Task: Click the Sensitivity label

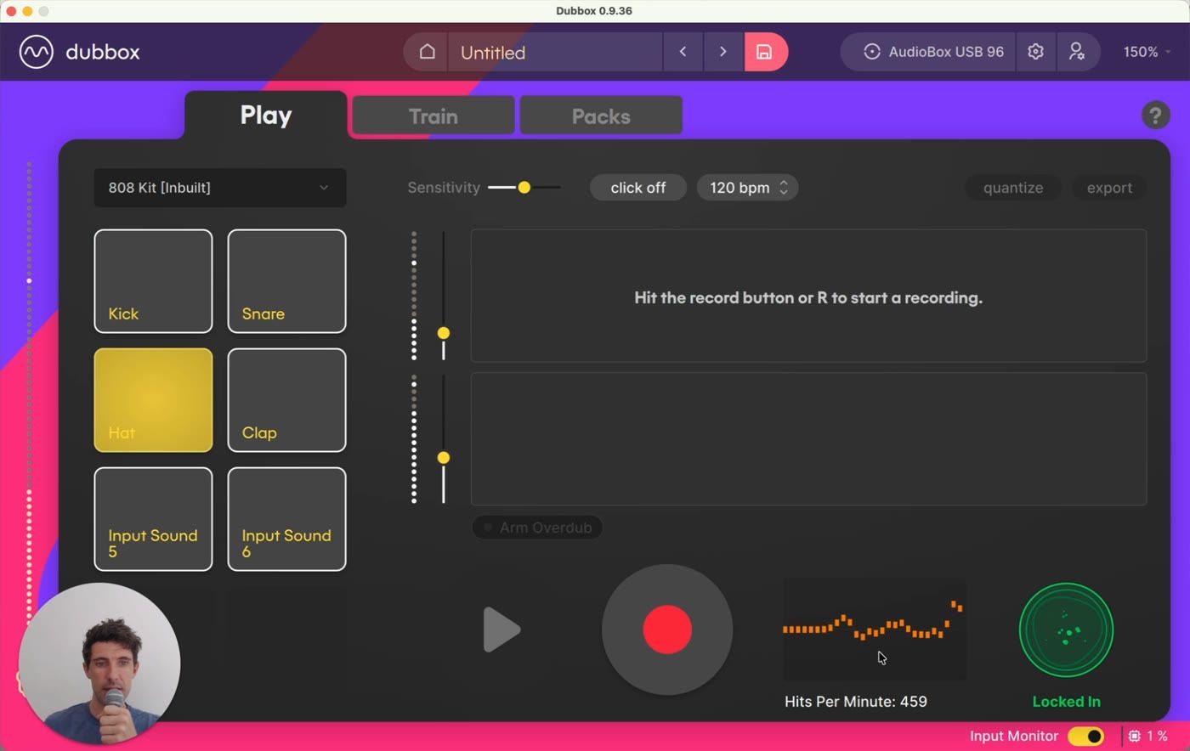Action: [x=444, y=188]
